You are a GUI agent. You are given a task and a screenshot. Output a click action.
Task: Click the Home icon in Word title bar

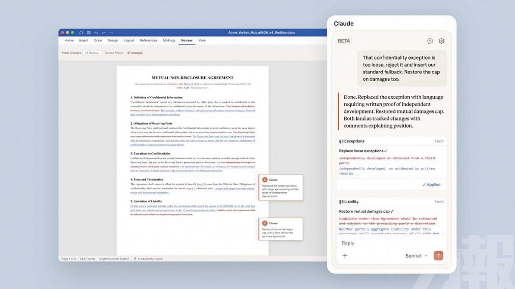click(x=81, y=32)
